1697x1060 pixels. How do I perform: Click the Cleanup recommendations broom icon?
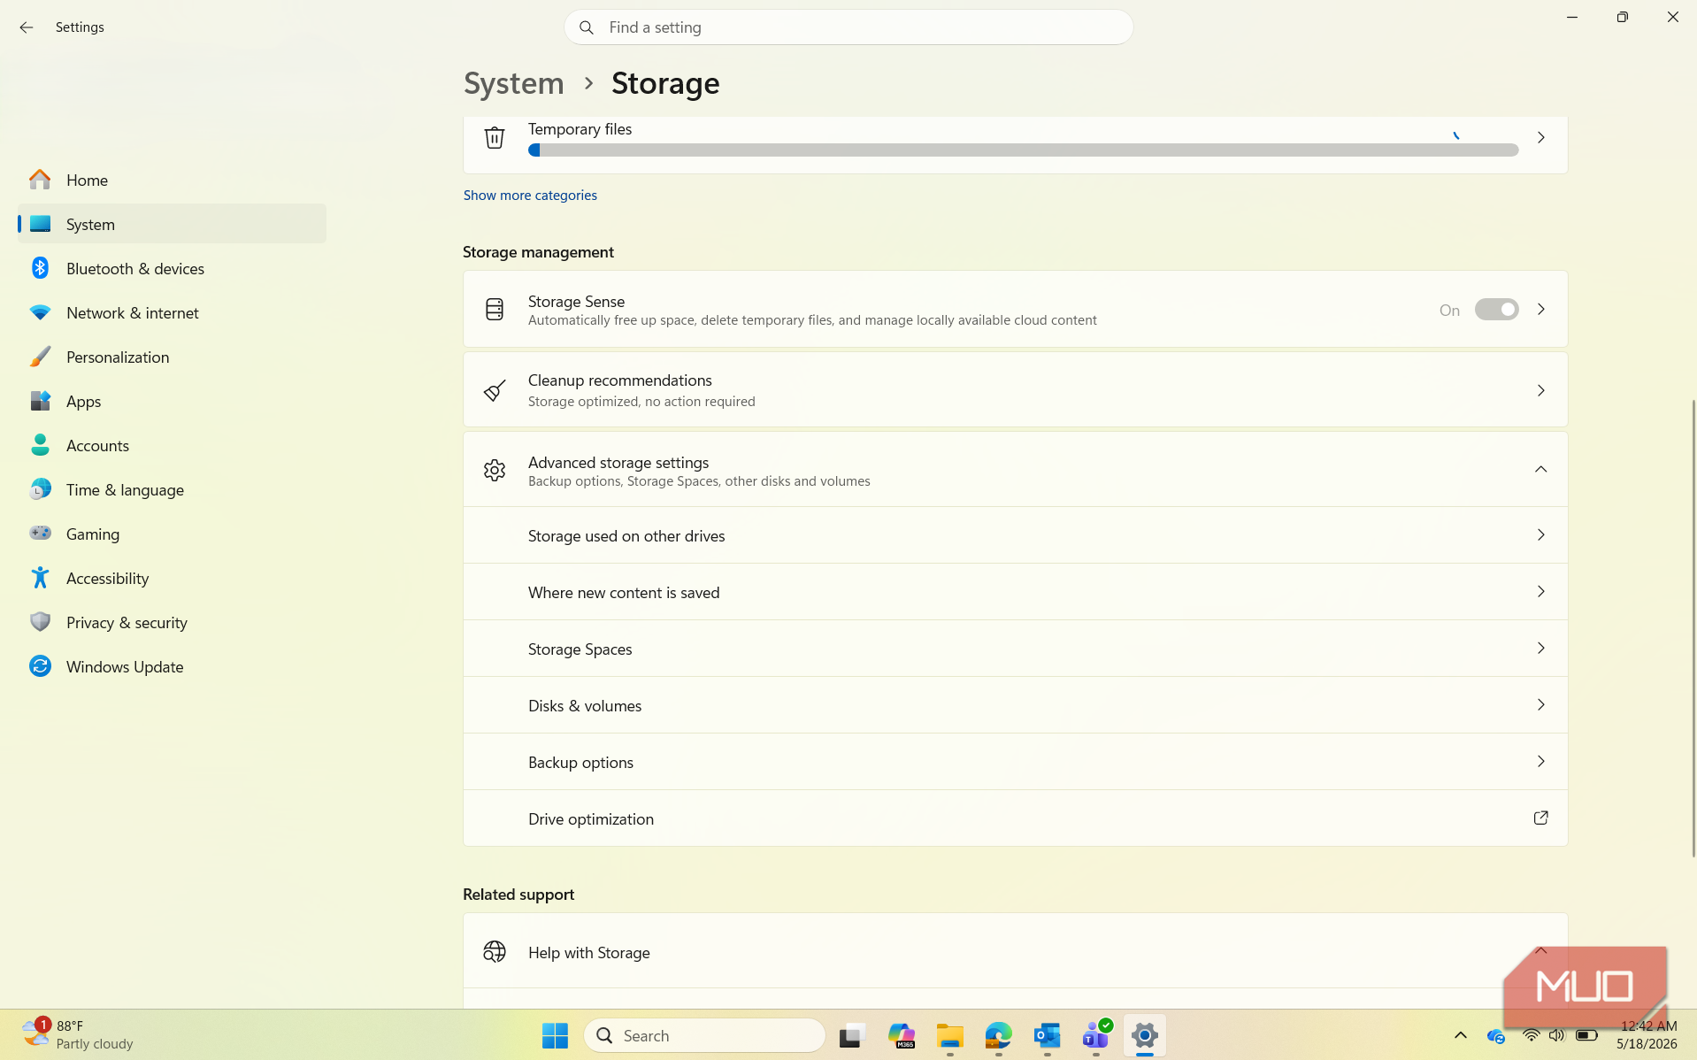[x=495, y=390]
